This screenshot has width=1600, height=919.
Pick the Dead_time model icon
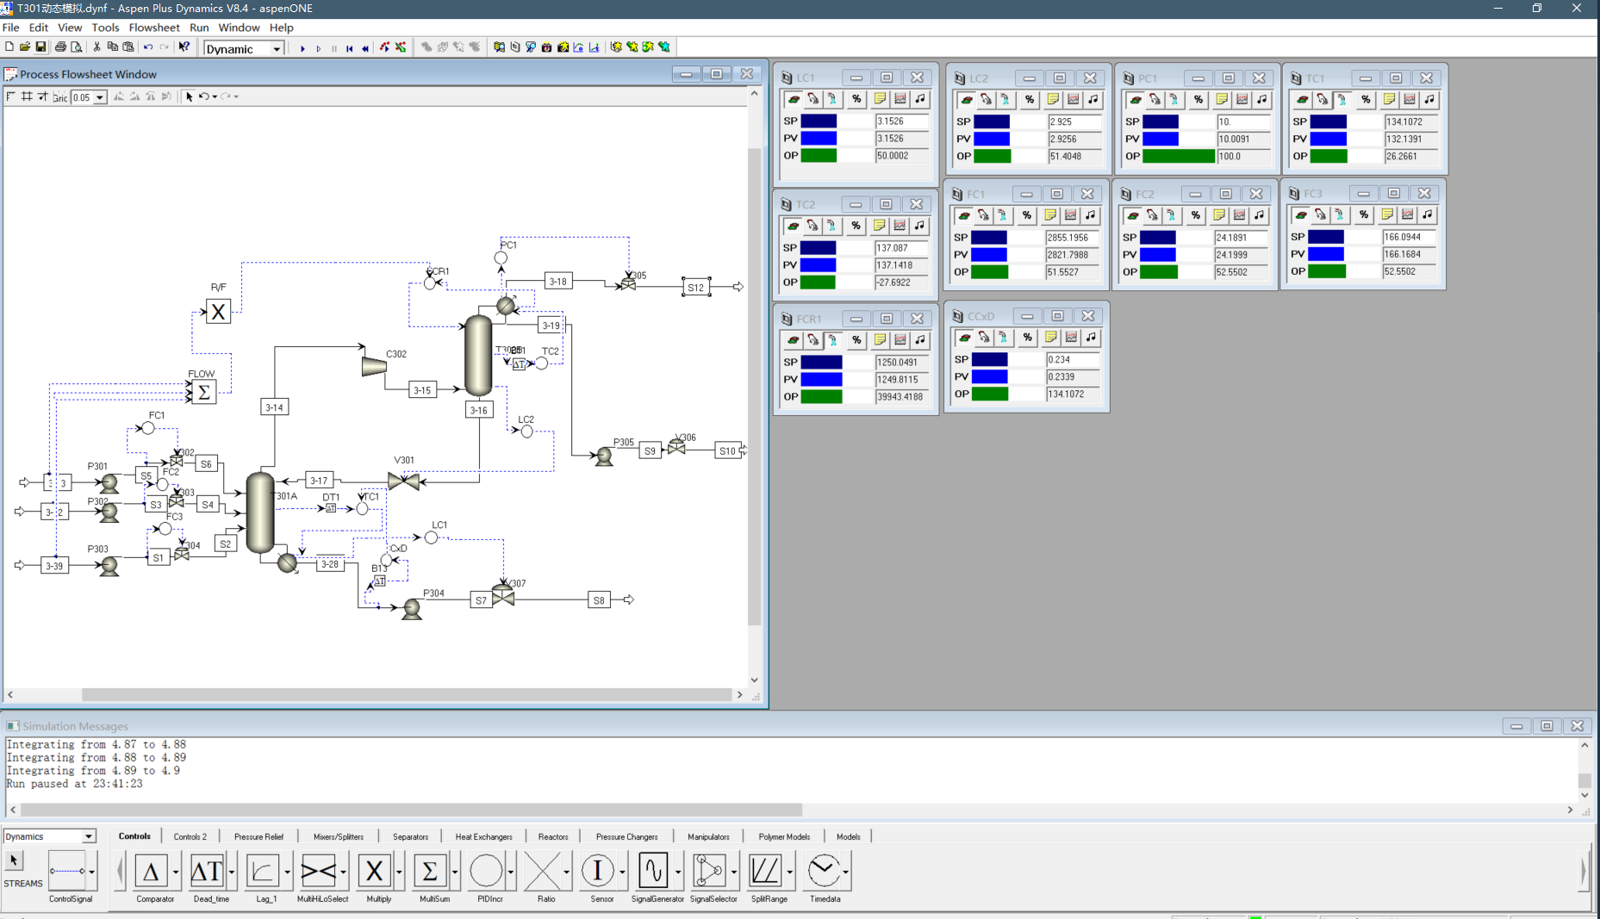coord(207,871)
